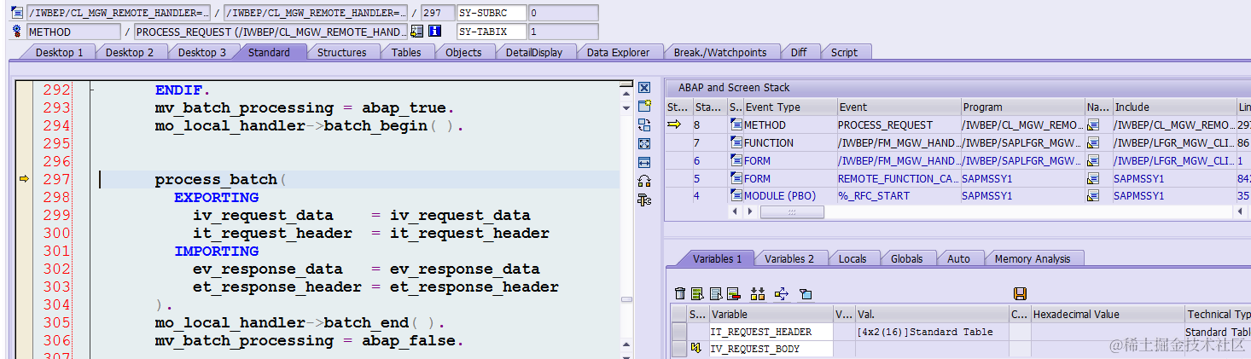Click the full-screen tool icon beside the editor
Image resolution: width=1251 pixels, height=359 pixels.
point(644,143)
